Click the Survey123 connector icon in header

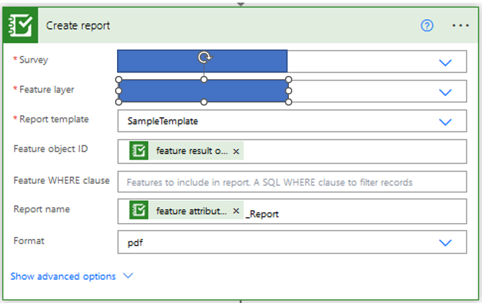(x=20, y=26)
